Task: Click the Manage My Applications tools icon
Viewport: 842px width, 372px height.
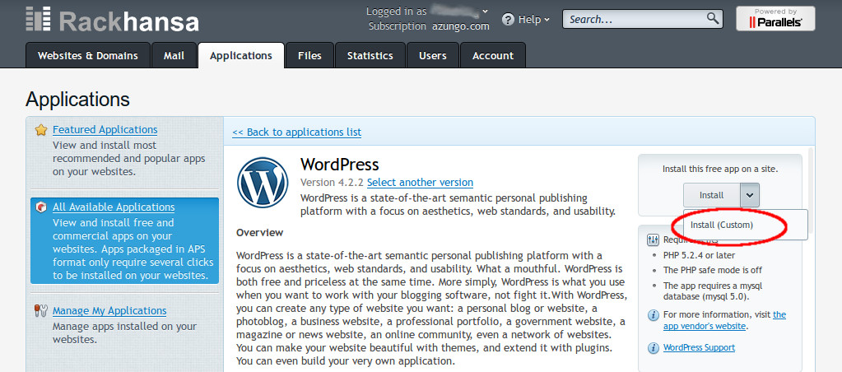Action: [41, 311]
